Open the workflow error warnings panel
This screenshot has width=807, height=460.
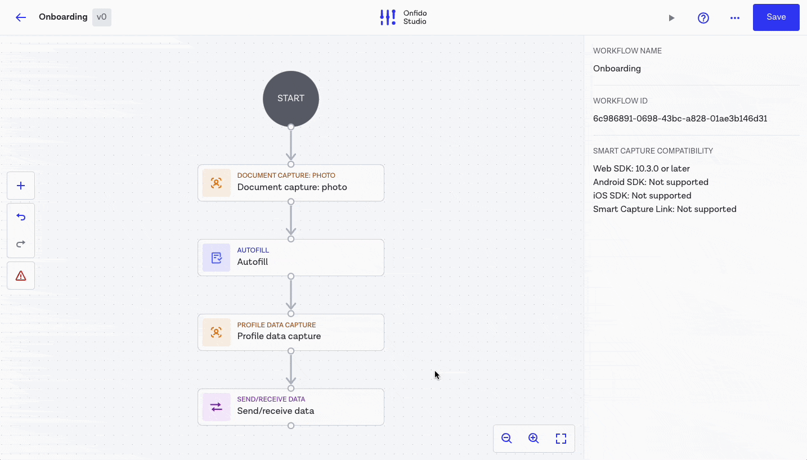click(21, 276)
